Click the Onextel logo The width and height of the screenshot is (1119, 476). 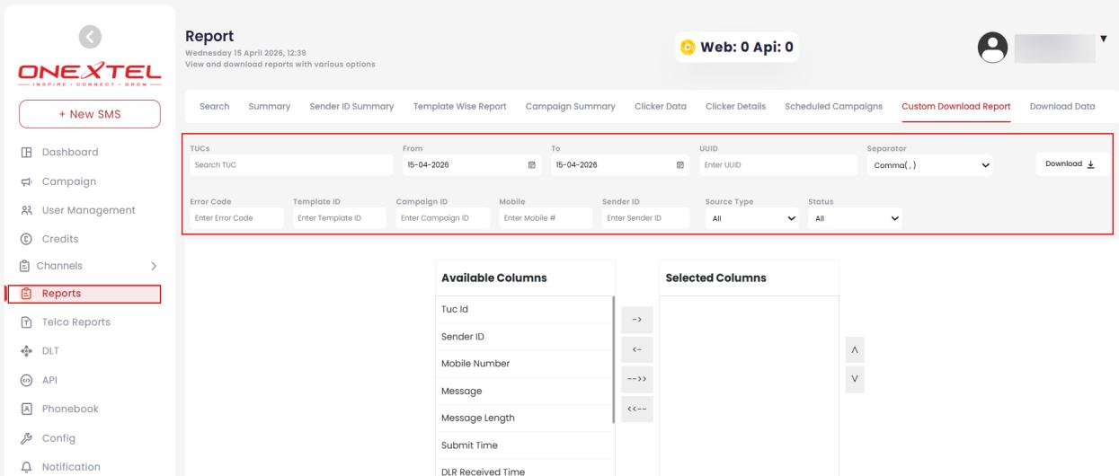pos(90,75)
